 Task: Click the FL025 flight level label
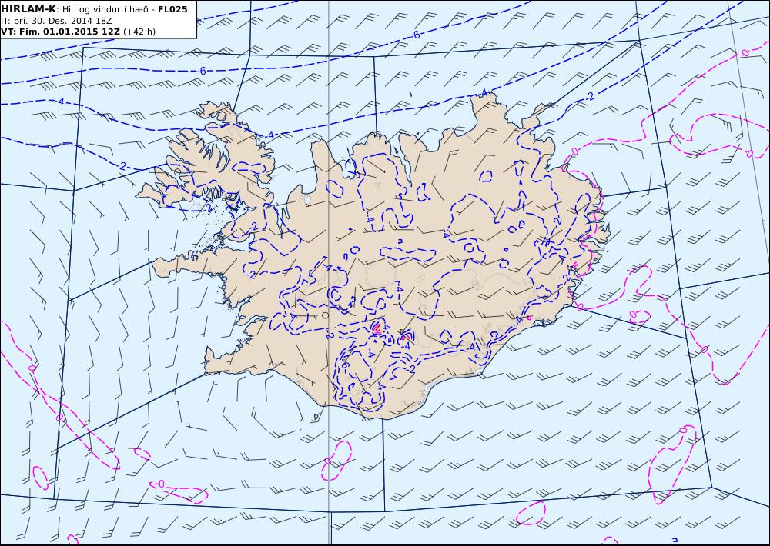click(x=172, y=9)
